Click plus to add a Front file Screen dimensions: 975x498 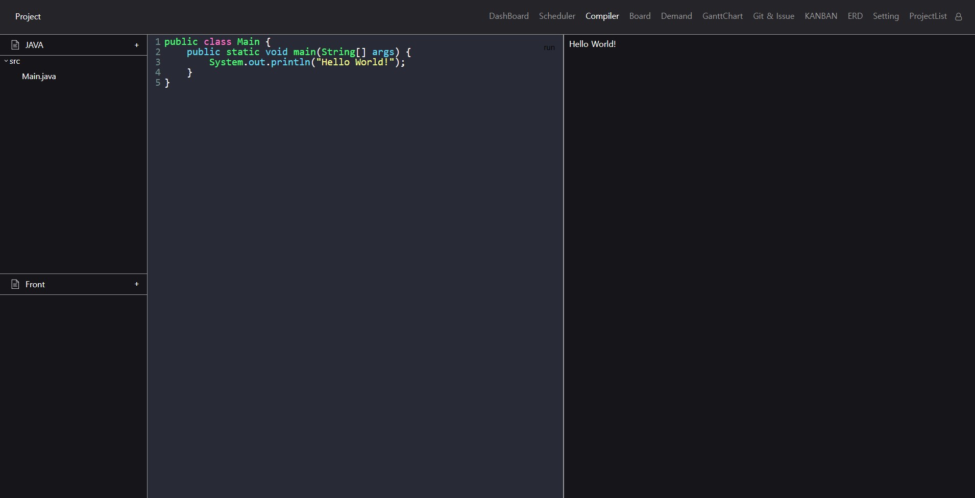coord(137,284)
